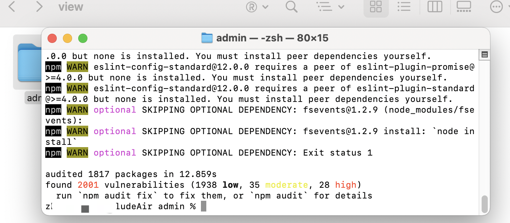510x223 pixels.
Task: Open the Finder group-by menu
Action: pos(330,7)
